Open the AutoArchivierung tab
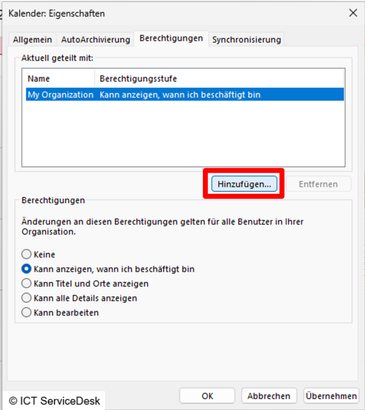This screenshot has height=410, width=365. pos(95,39)
